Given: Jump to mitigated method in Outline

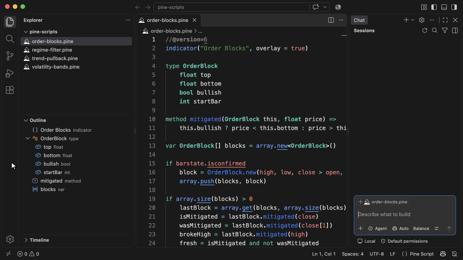Looking at the screenshot, I should (76, 181).
